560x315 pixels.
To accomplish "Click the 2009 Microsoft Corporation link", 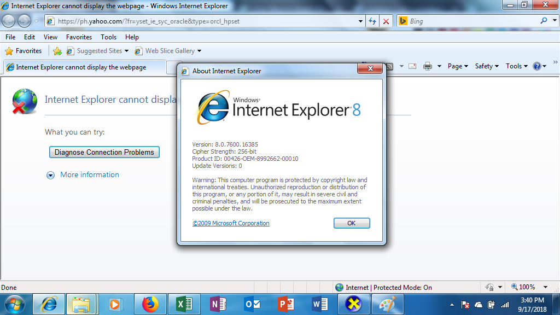I will 230,223.
